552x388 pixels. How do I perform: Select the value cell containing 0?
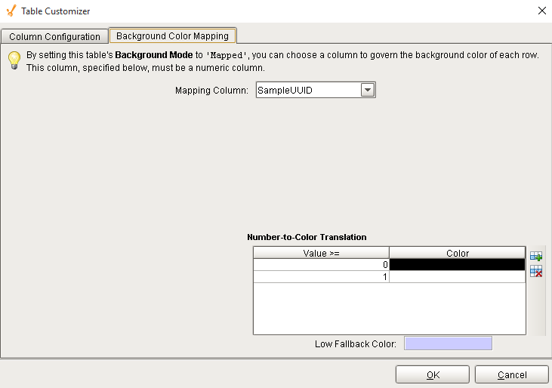321,265
